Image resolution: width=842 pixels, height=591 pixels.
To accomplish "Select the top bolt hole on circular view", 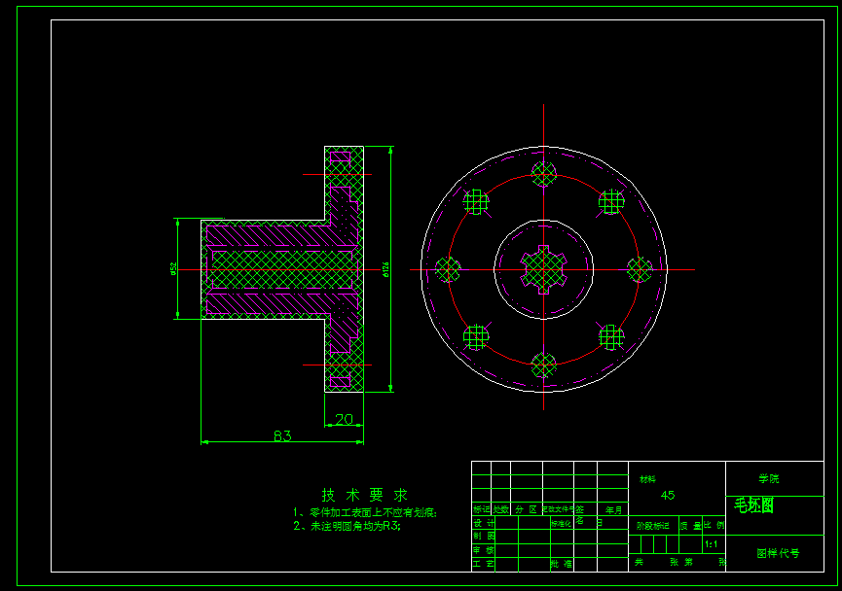I will pyautogui.click(x=543, y=174).
